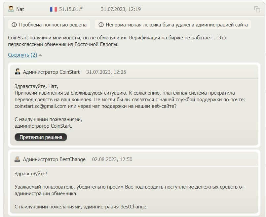
Task: Click the coinstart.cc@gmail.com email address
Action: pos(40,106)
